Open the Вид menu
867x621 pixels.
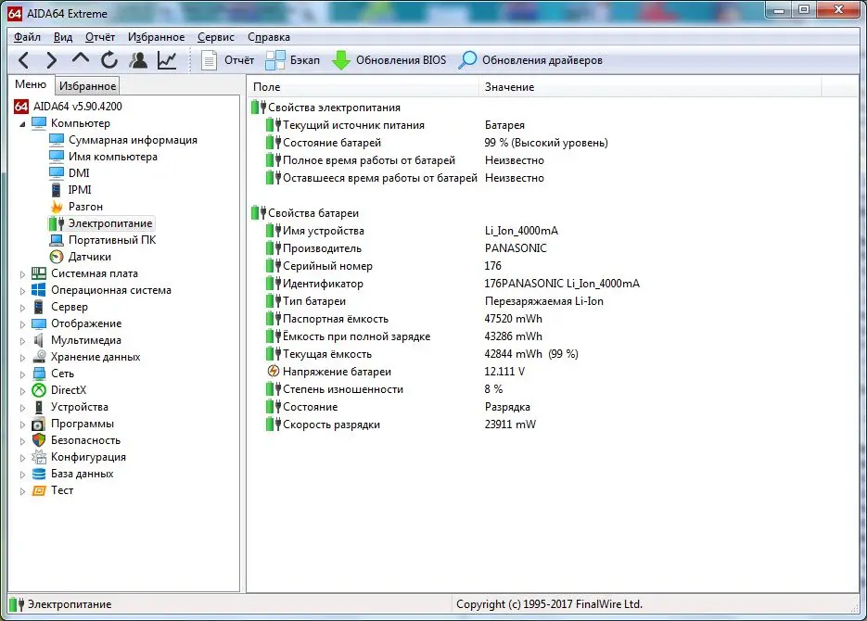63,37
